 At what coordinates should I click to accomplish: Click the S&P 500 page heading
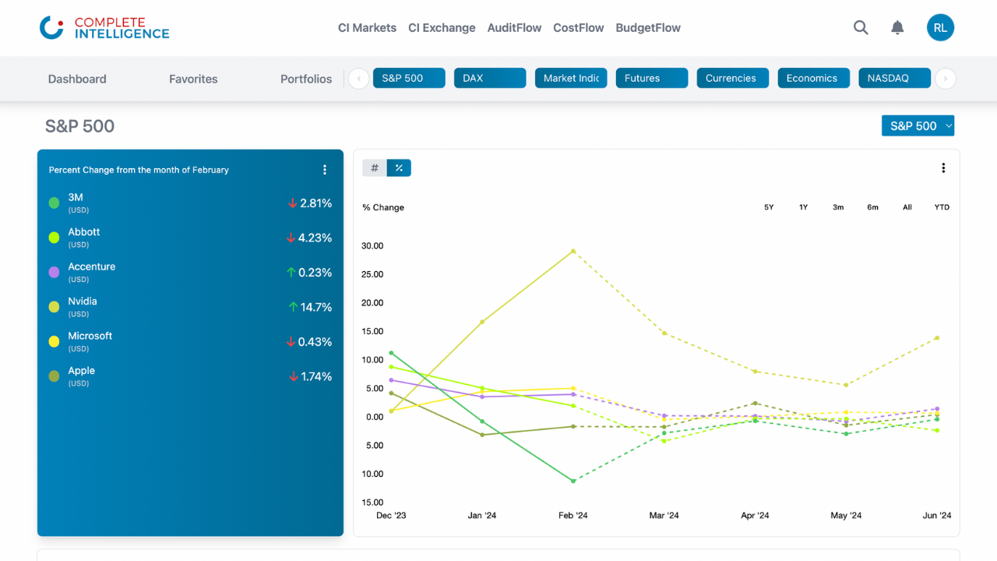pyautogui.click(x=79, y=126)
